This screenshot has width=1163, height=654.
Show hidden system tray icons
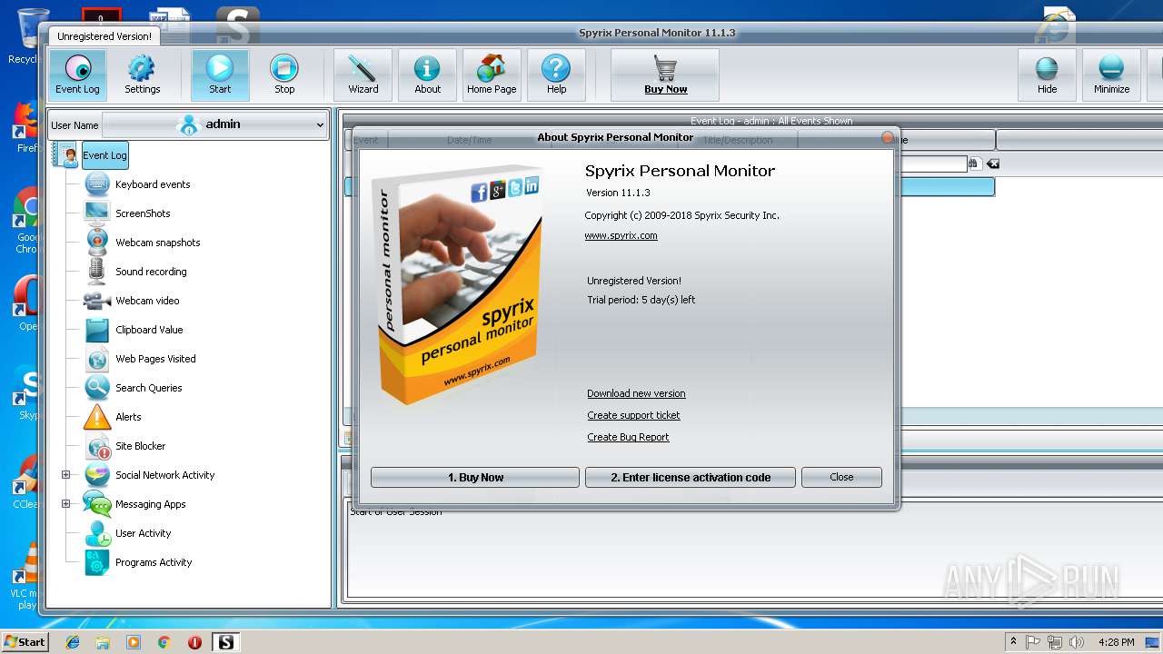tap(1014, 642)
